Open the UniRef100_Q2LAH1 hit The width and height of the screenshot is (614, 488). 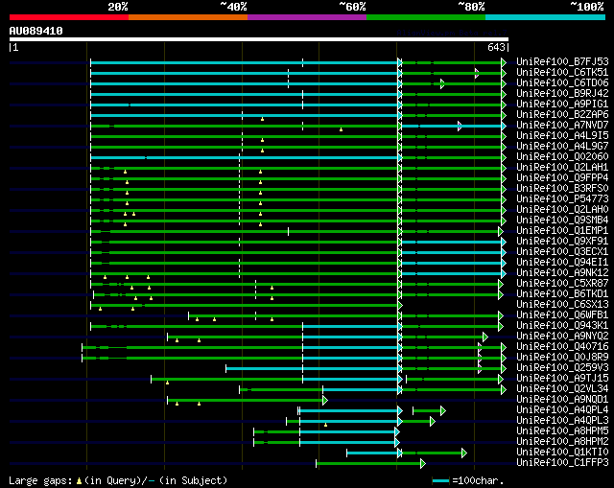(x=562, y=168)
